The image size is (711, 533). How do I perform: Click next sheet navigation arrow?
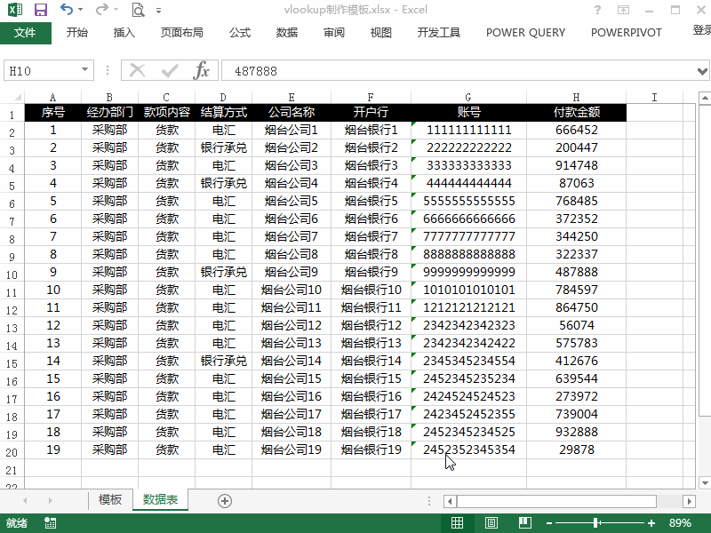51,500
